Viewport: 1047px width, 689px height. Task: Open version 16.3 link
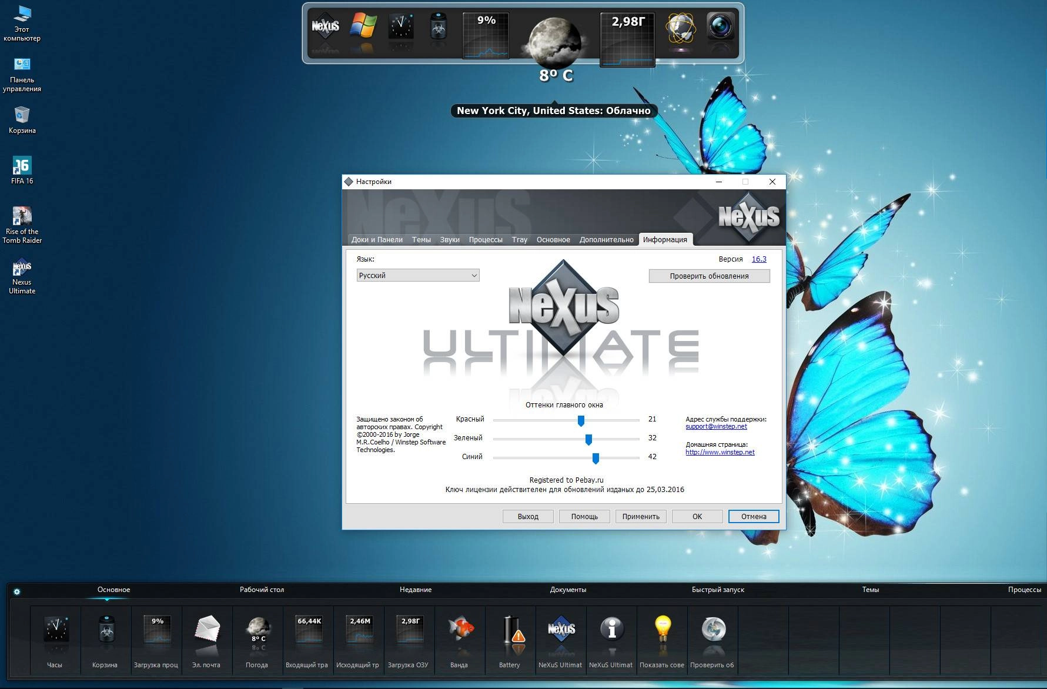pyautogui.click(x=759, y=259)
